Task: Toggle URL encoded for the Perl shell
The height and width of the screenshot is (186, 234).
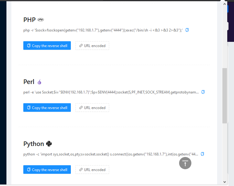Action: tap(92, 108)
